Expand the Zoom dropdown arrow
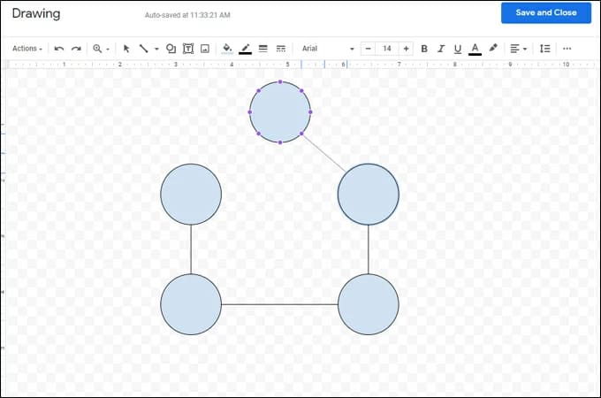 [x=108, y=49]
